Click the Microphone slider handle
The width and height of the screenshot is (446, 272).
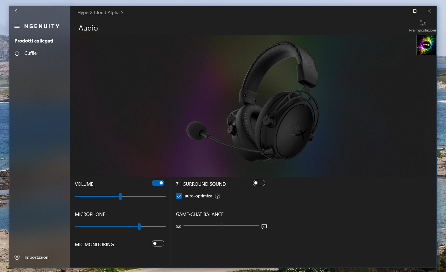139,227
